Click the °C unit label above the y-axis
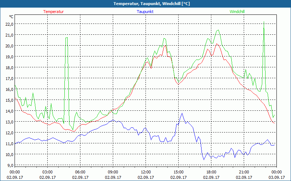This screenshot has width=291, height=181. [x=11, y=17]
